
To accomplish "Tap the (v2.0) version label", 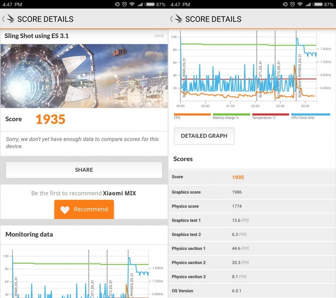I will click(159, 36).
